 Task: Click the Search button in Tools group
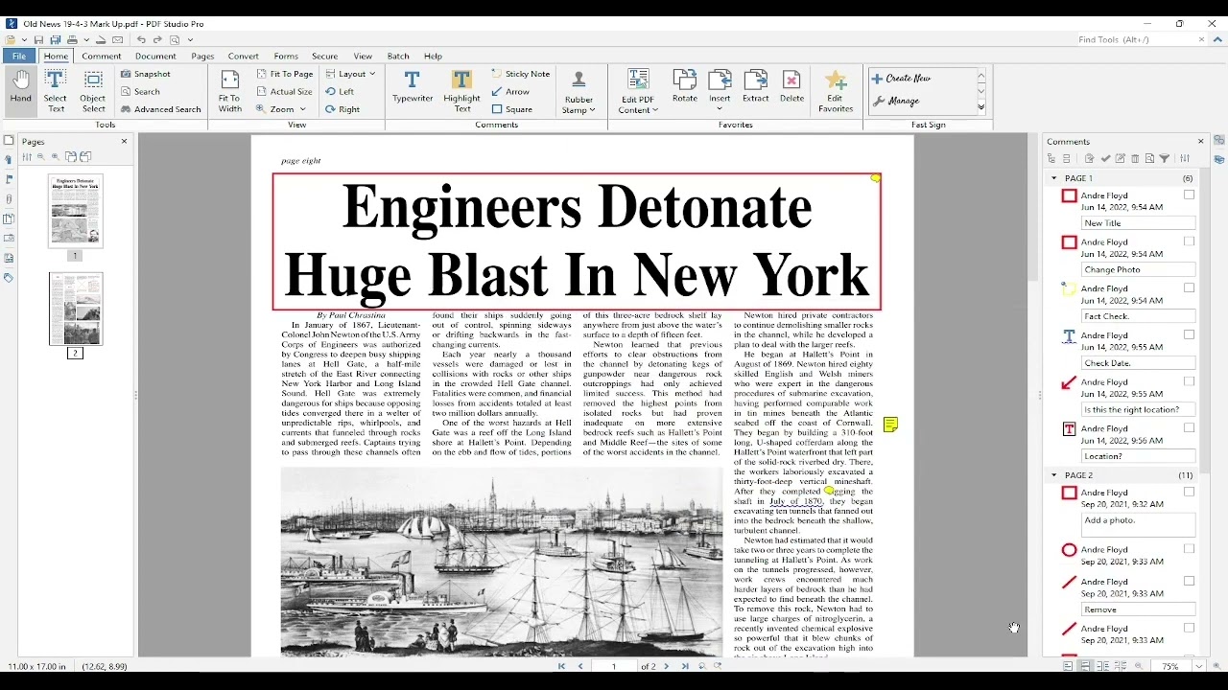coord(140,92)
